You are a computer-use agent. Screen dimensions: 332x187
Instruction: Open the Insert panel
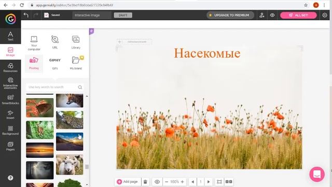pos(10,115)
